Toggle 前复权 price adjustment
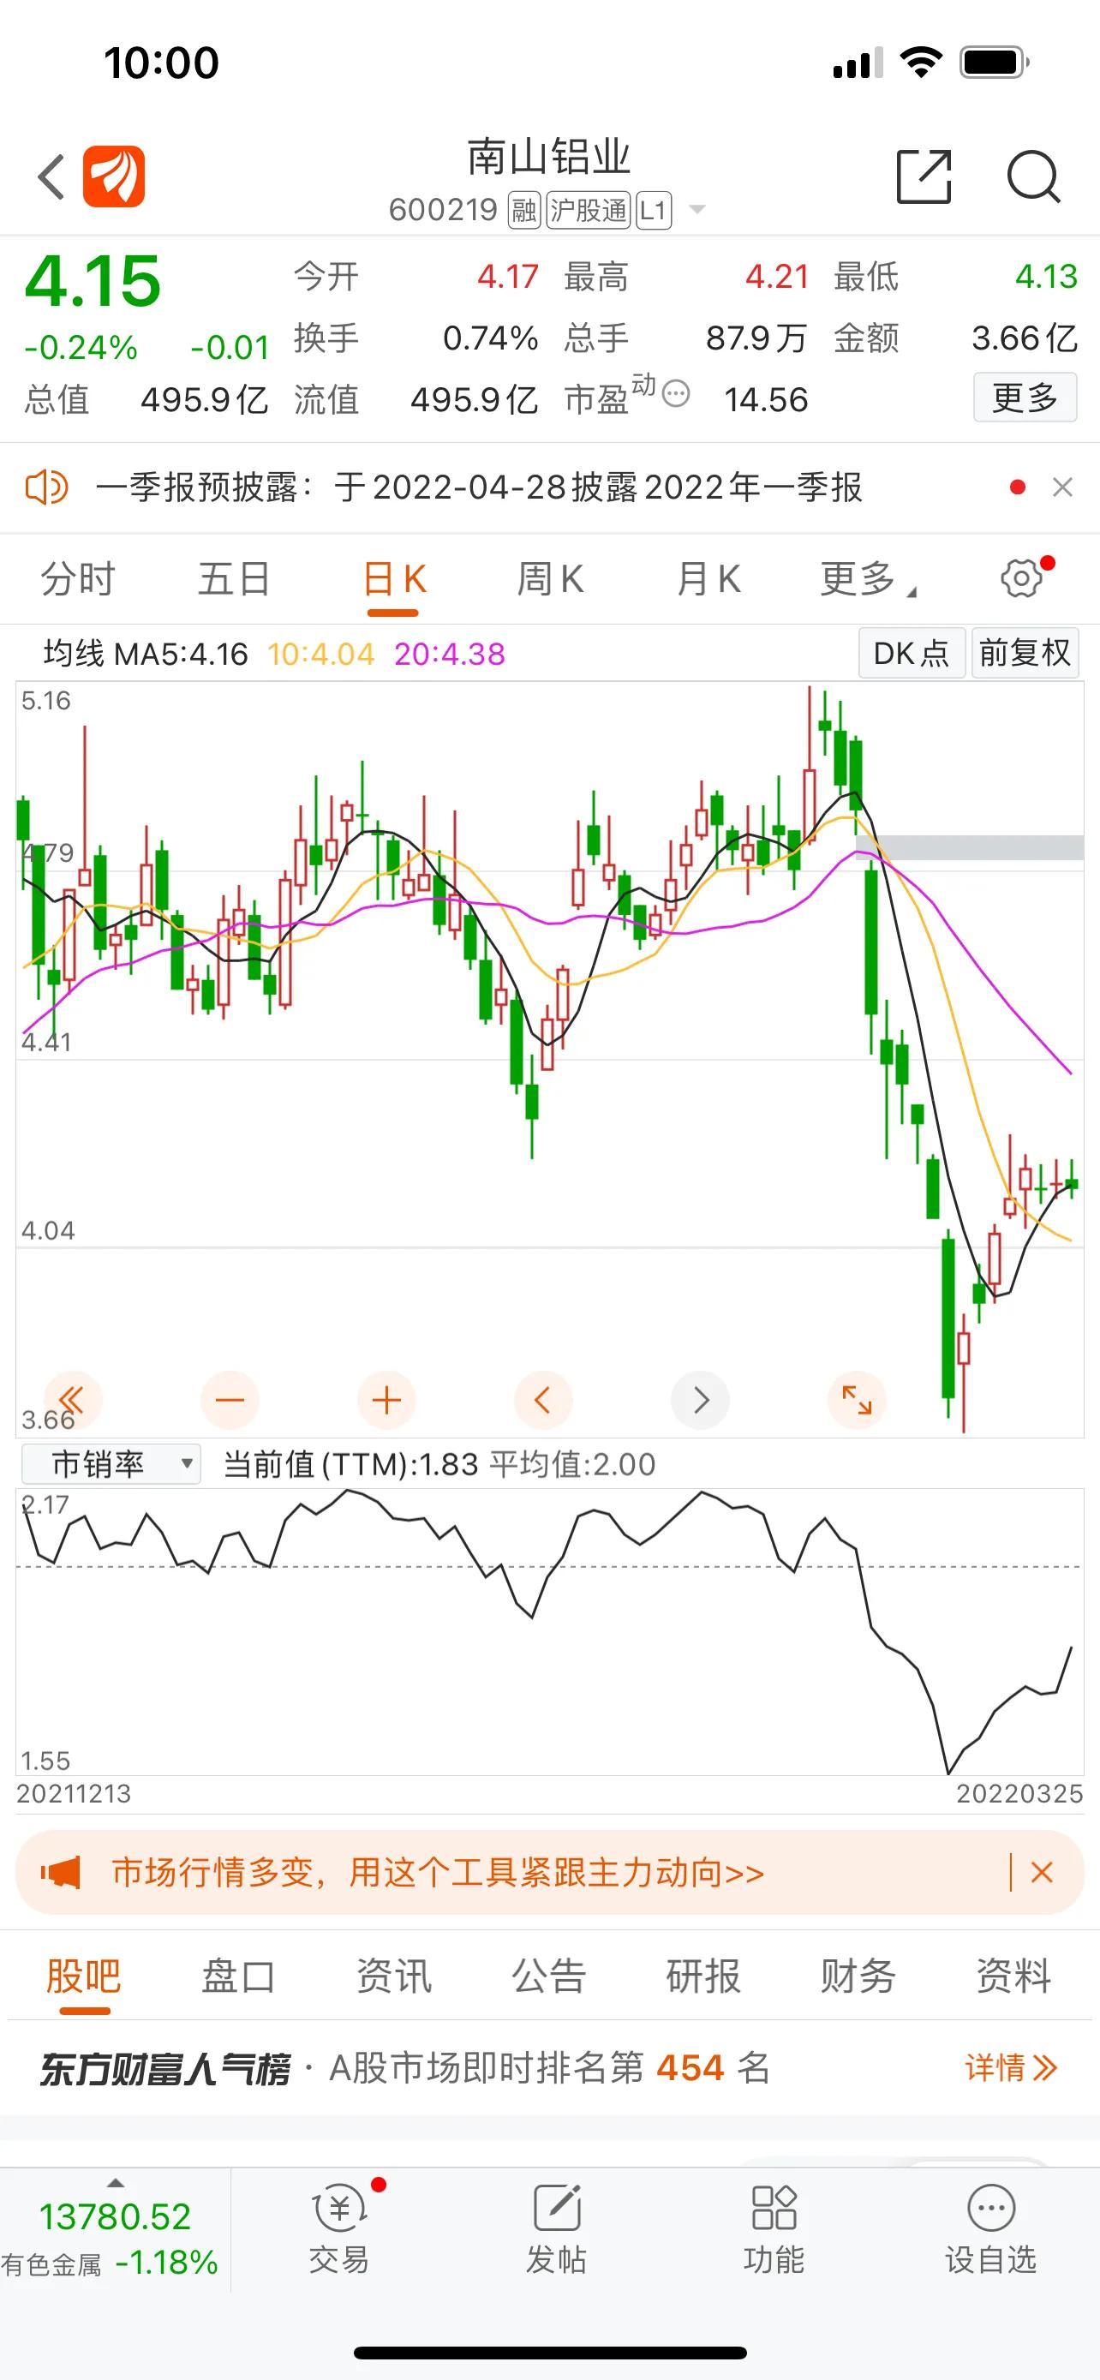1100x2380 pixels. [x=1025, y=653]
